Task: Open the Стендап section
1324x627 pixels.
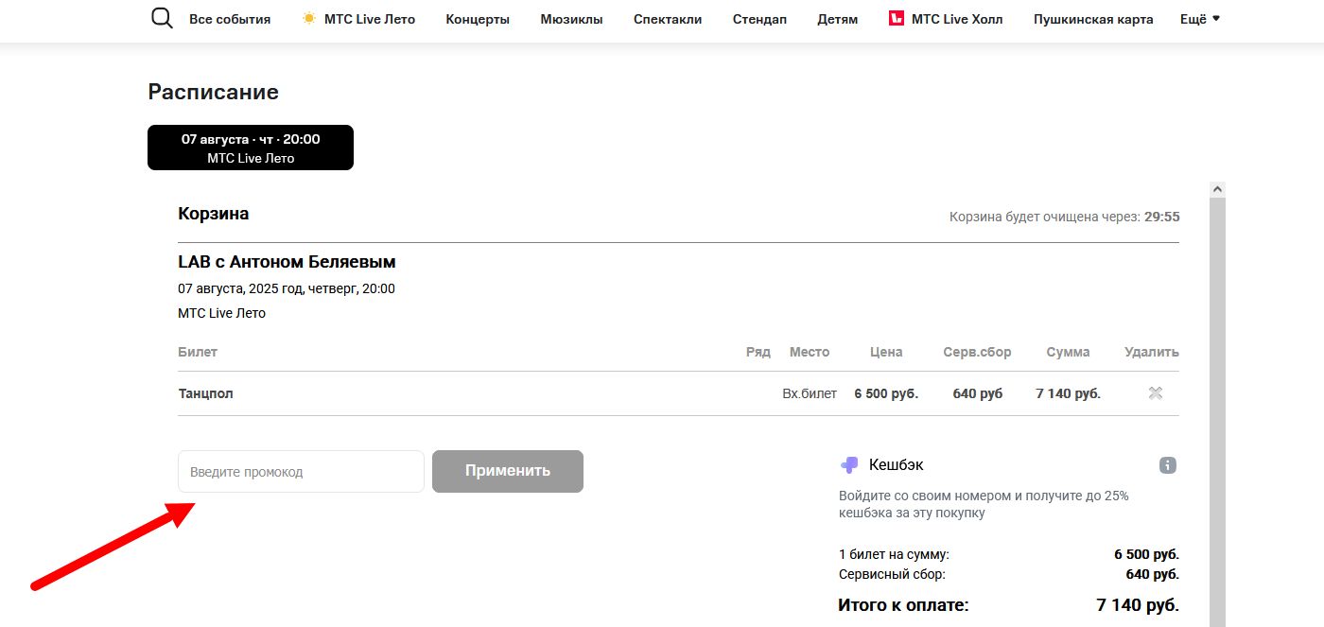Action: tap(759, 18)
